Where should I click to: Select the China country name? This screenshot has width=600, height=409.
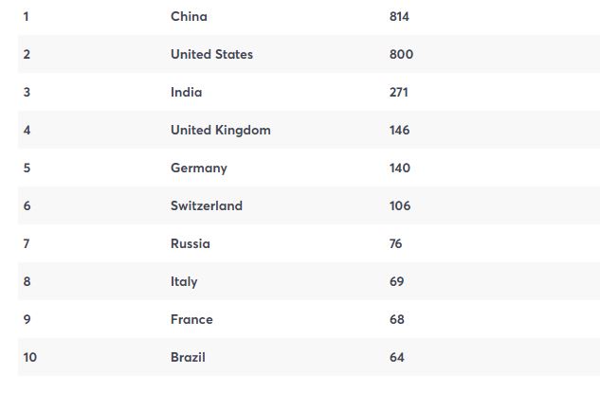189,16
